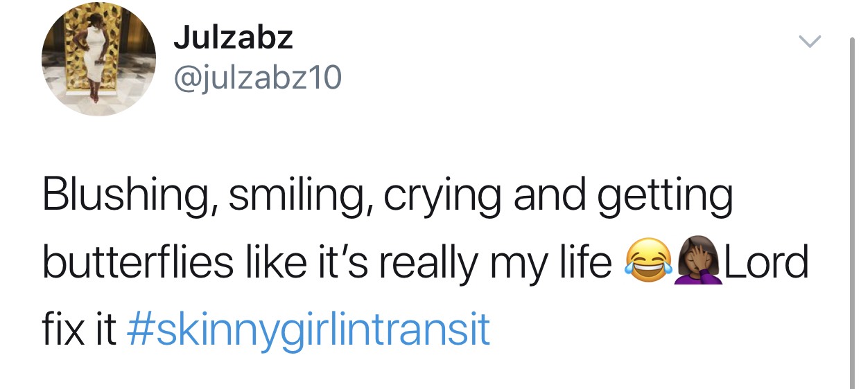Open the Julzabz display name profile link

(233, 37)
